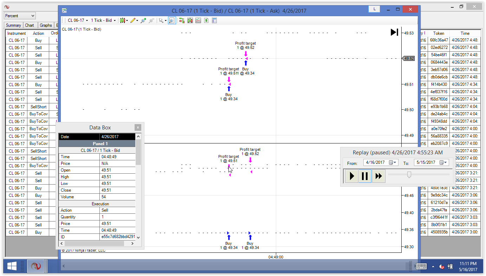Open Chart Trader from the chart toolbar
This screenshot has width=486, height=276.
click(182, 20)
